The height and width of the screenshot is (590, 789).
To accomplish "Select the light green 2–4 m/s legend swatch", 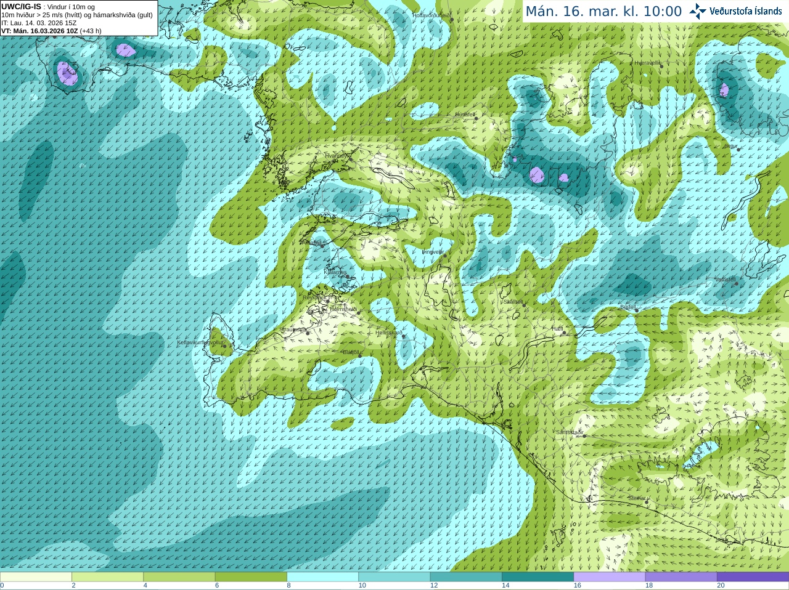I will (x=107, y=577).
